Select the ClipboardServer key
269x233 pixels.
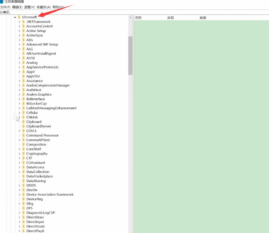pos(39,126)
